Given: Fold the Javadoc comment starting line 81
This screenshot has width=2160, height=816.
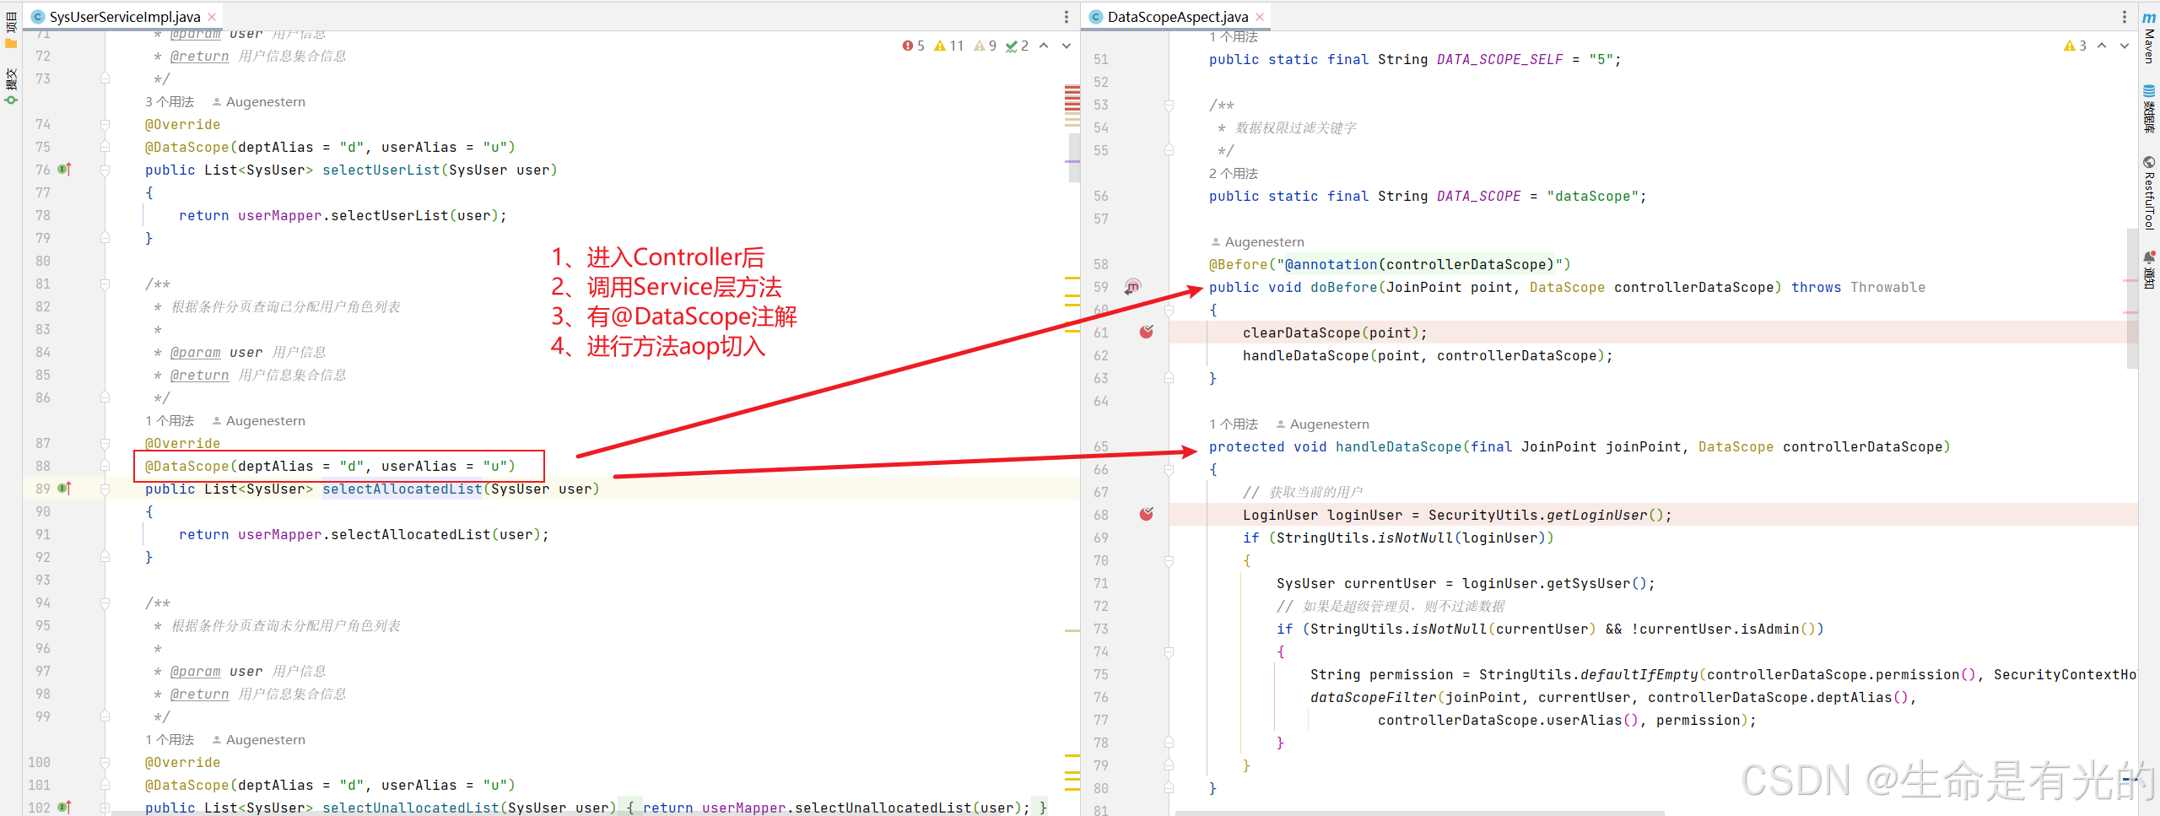Looking at the screenshot, I should [105, 284].
